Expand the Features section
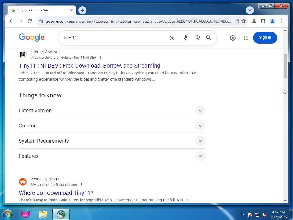 112,156
